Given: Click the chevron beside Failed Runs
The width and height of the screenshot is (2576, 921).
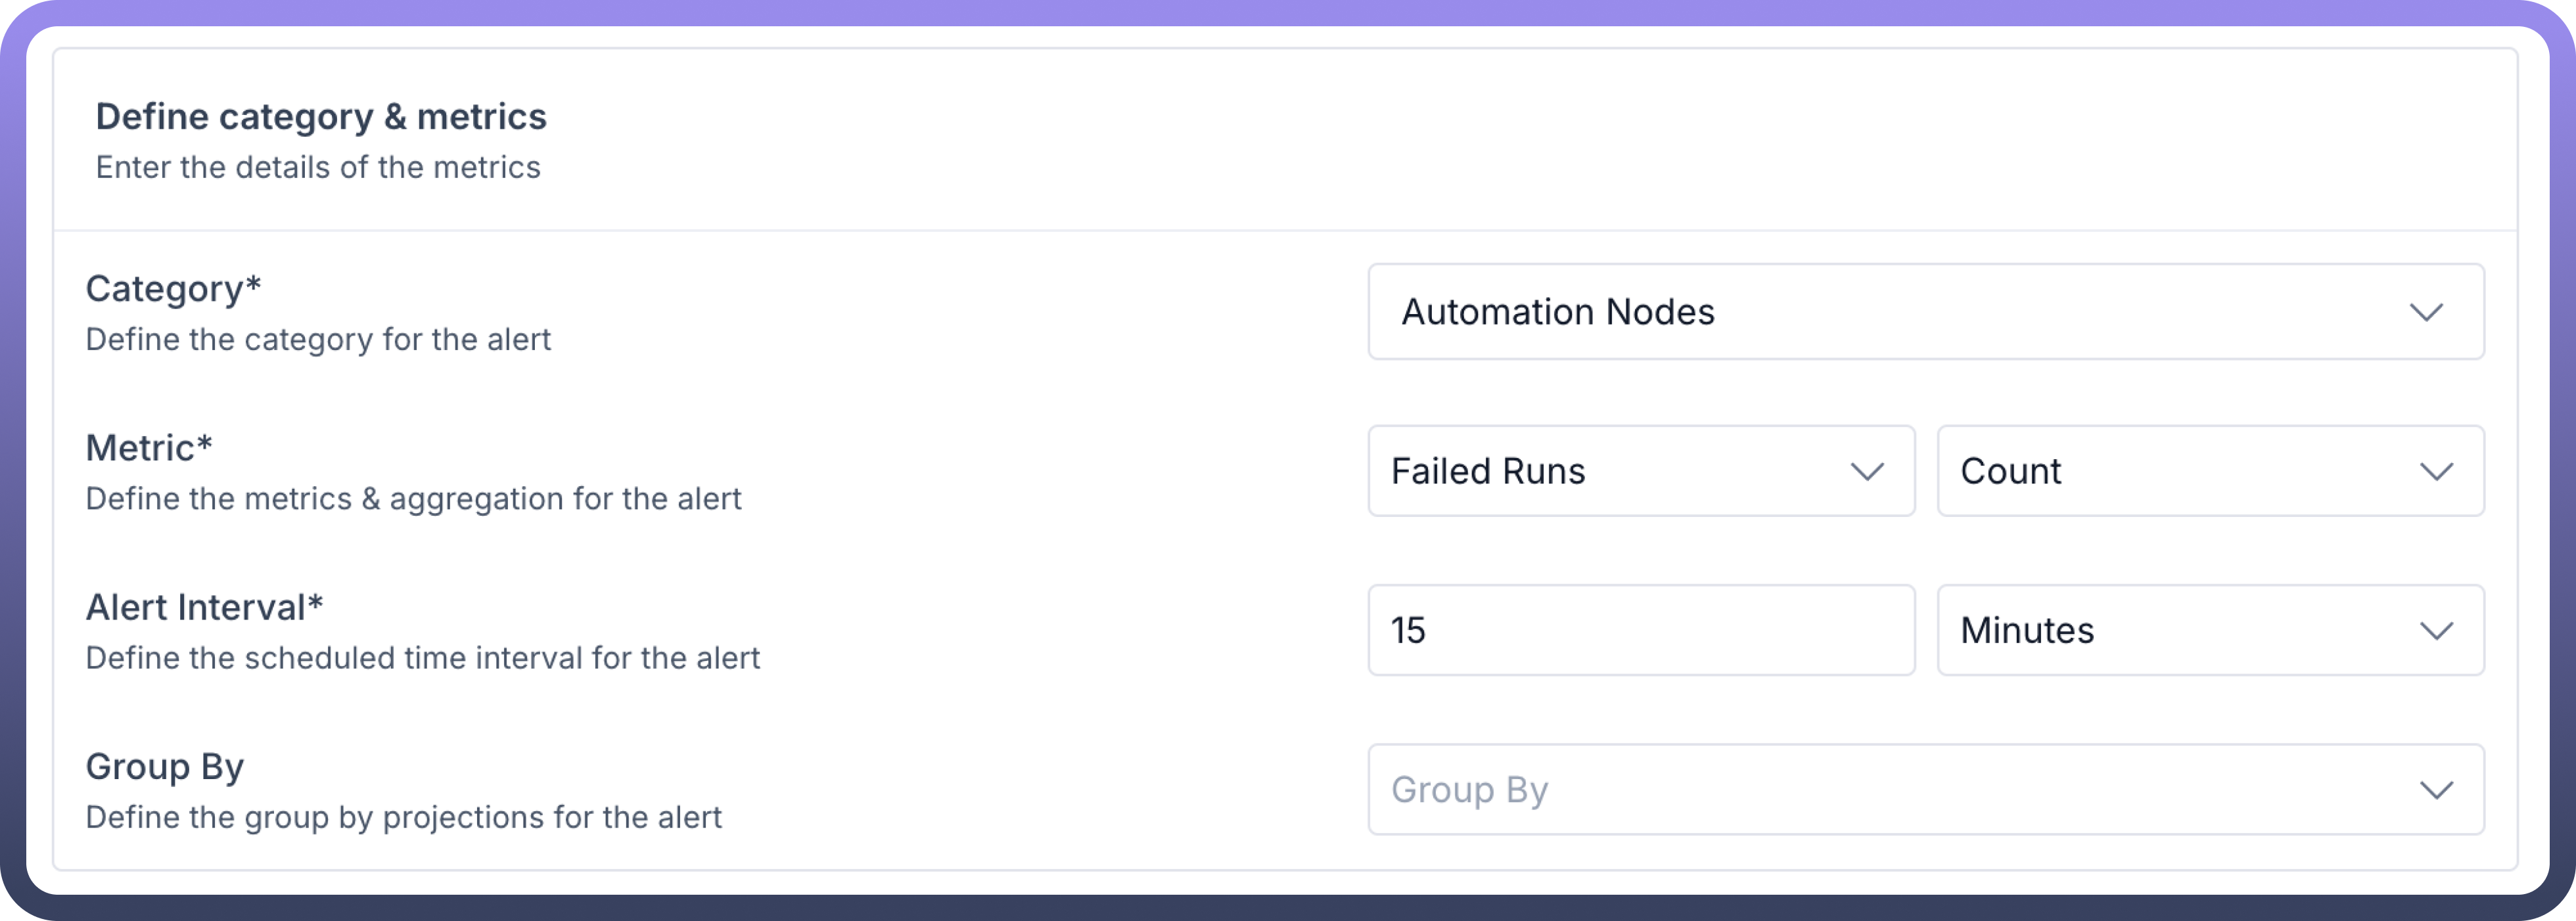Looking at the screenshot, I should tap(1866, 471).
